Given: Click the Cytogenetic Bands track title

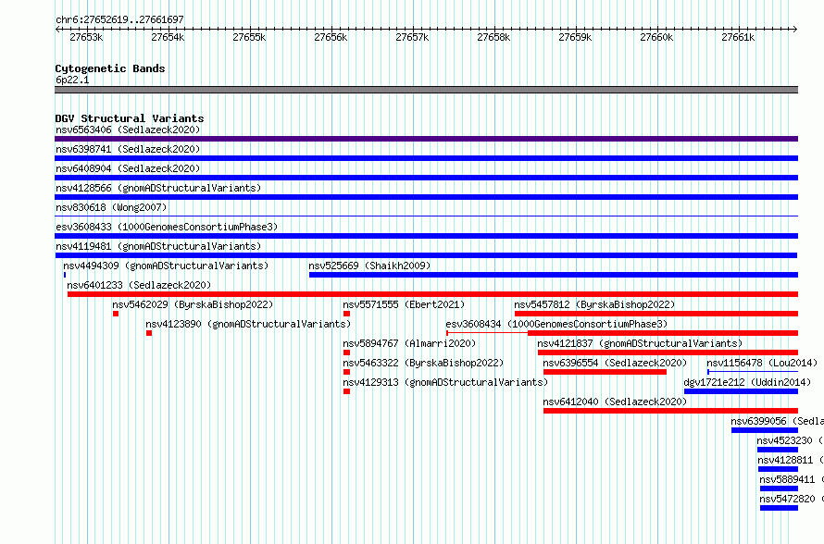Looking at the screenshot, I should [110, 68].
